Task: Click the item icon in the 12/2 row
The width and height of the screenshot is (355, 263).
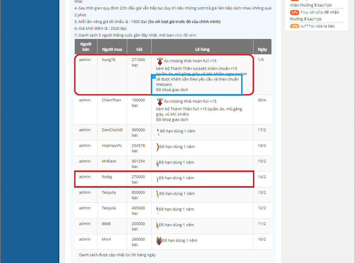Action: [x=158, y=209]
